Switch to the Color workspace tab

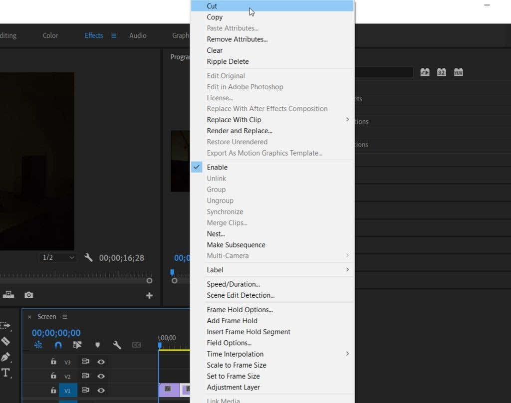(50, 35)
